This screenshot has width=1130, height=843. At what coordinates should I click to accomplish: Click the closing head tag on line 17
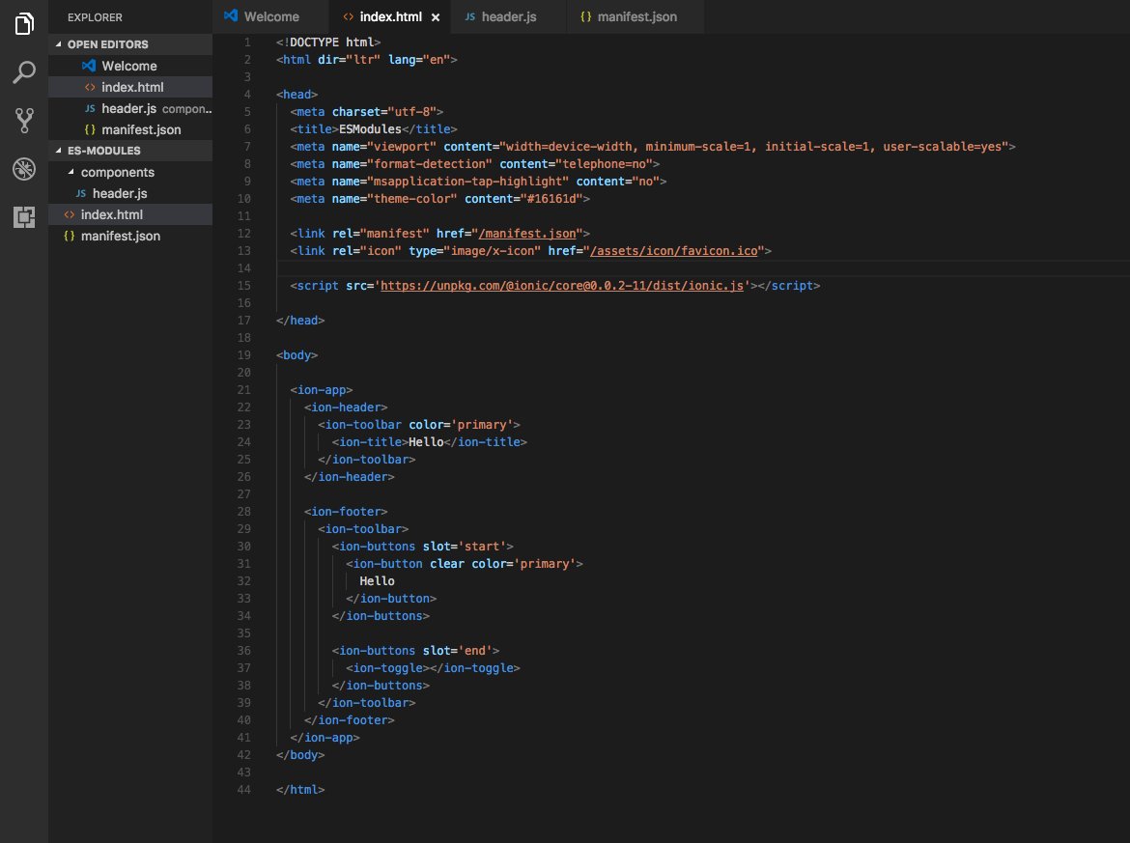299,321
